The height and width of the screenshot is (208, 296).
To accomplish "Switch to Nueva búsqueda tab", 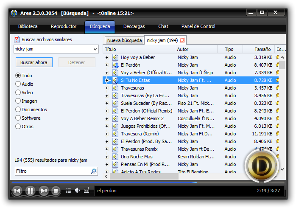I will pos(124,40).
